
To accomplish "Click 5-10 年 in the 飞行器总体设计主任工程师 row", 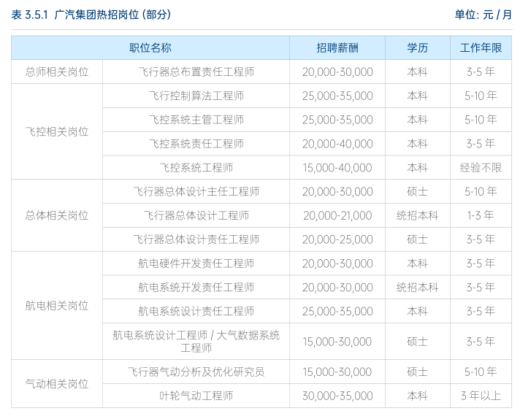I will point(481,191).
